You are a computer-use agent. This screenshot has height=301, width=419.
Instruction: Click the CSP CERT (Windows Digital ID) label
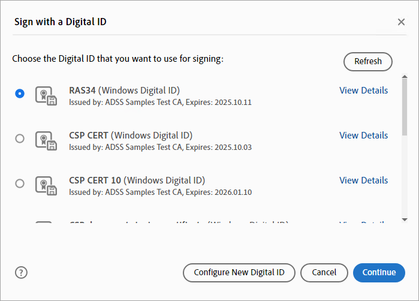(131, 136)
